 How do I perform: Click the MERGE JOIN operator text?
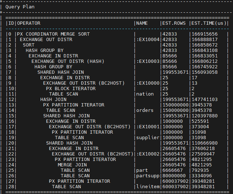(72, 165)
